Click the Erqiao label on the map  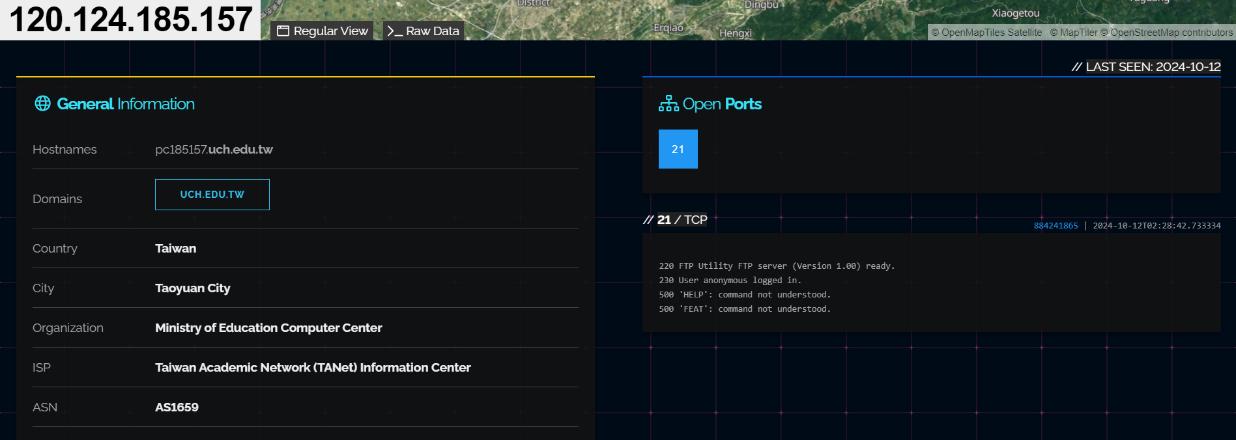tap(668, 28)
